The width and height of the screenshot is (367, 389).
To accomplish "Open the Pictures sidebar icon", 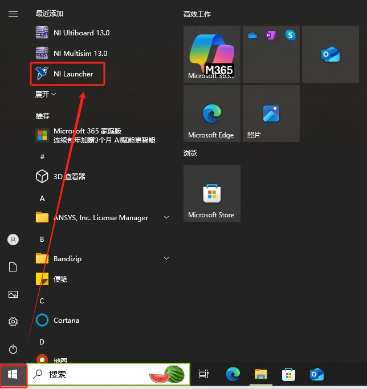I will click(x=13, y=294).
